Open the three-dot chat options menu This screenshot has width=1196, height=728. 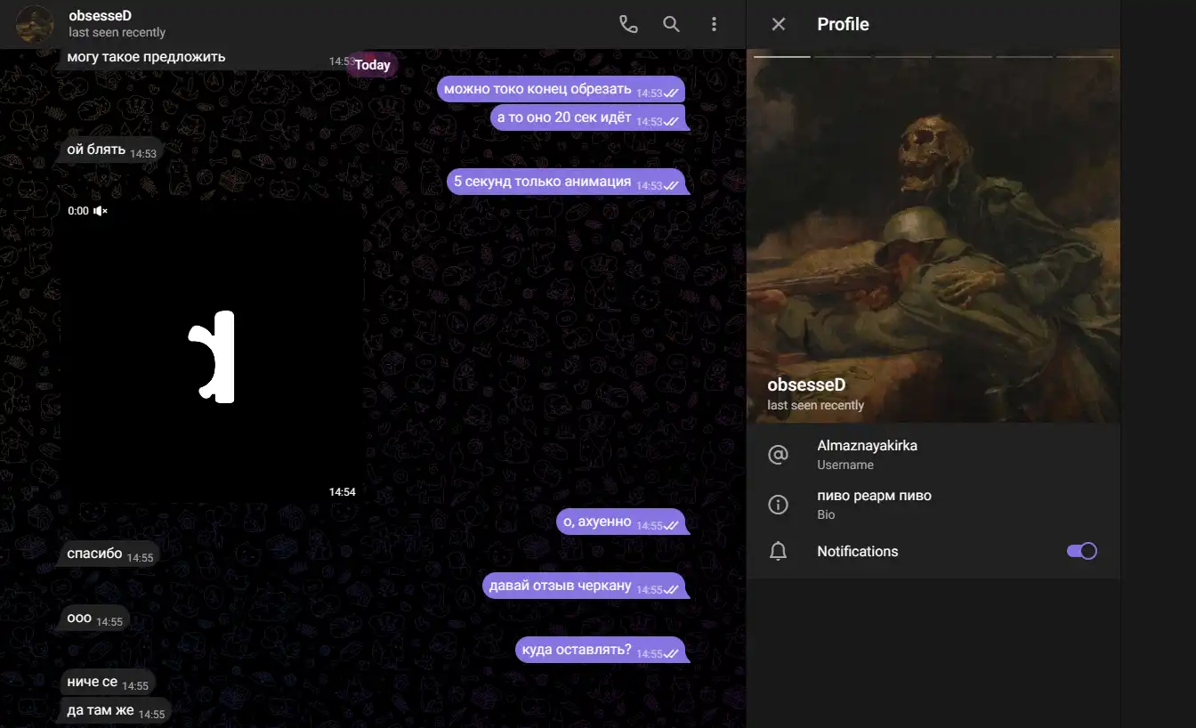pyautogui.click(x=714, y=24)
